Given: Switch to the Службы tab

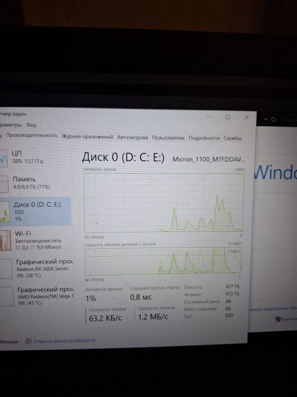Looking at the screenshot, I should tap(233, 138).
